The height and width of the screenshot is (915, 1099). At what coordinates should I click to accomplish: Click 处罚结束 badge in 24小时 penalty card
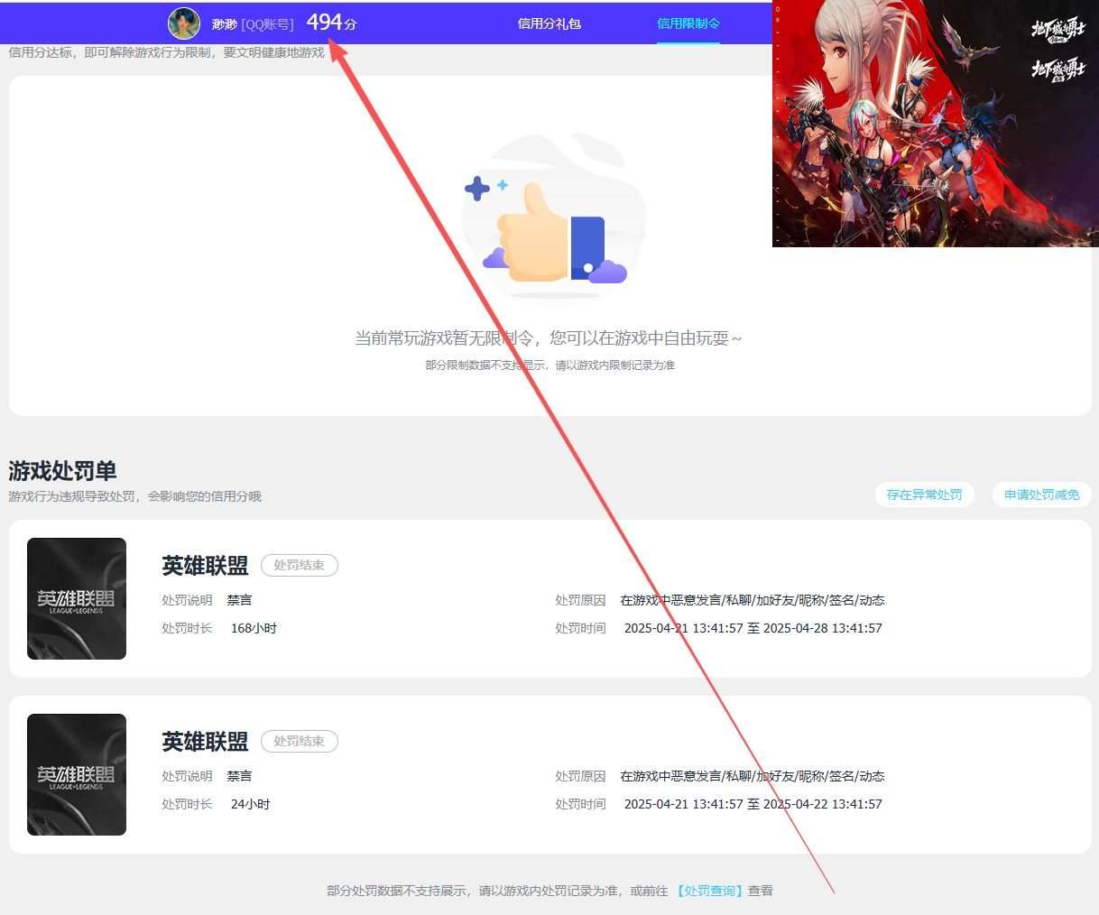coord(300,741)
